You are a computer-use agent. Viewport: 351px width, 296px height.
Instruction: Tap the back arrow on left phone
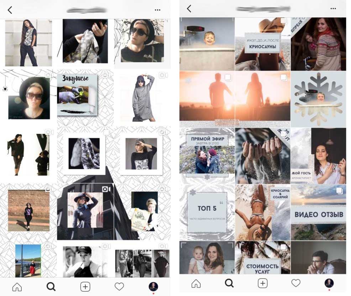click(x=10, y=10)
